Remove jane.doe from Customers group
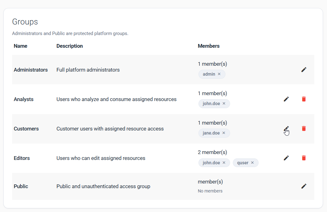 pos(224,133)
